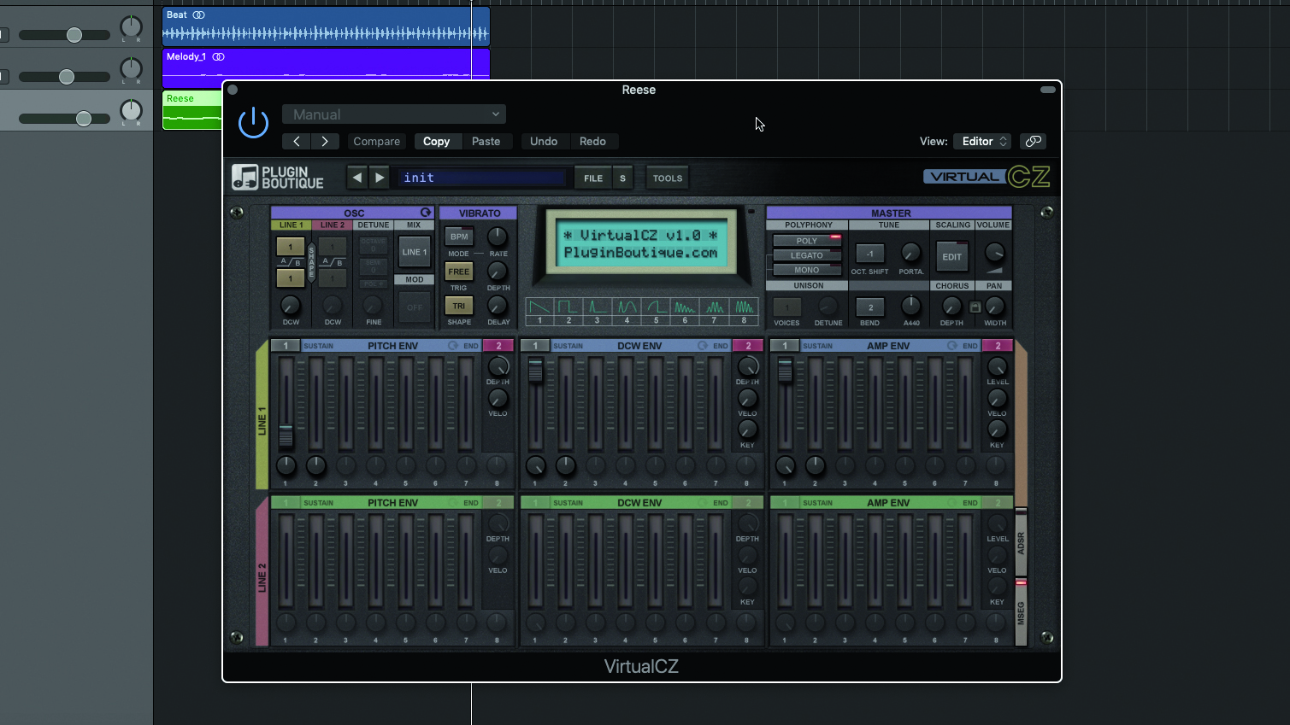Click the master VOLUME knob

(994, 253)
